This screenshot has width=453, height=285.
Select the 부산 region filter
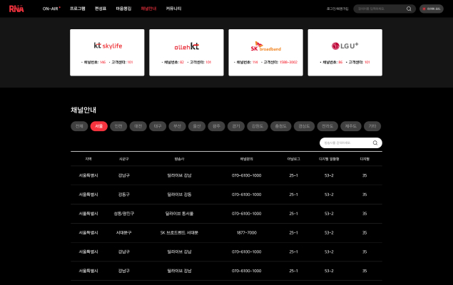[x=177, y=126]
